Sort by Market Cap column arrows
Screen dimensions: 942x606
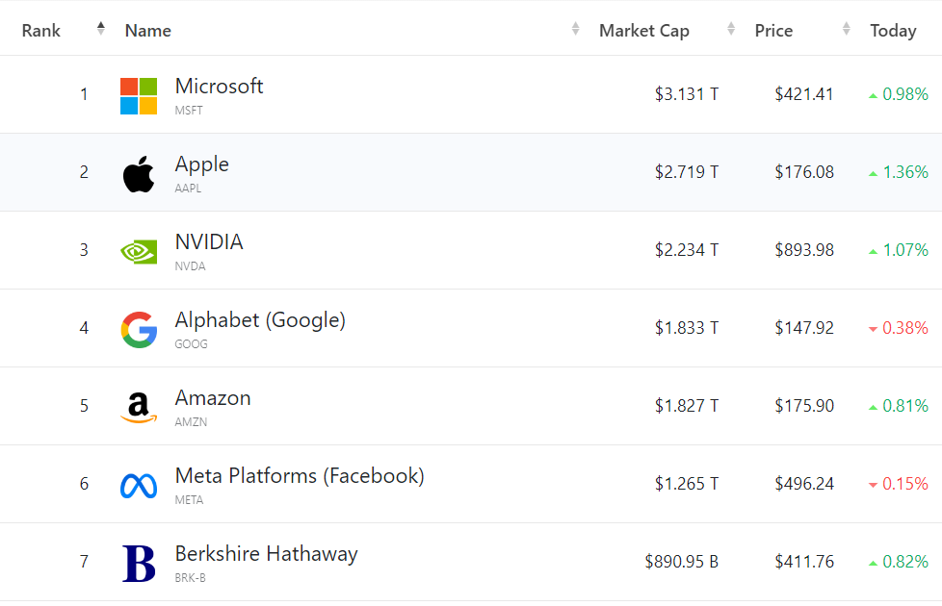click(731, 28)
